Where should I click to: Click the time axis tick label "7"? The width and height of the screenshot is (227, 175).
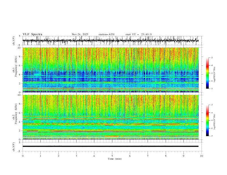(148, 156)
